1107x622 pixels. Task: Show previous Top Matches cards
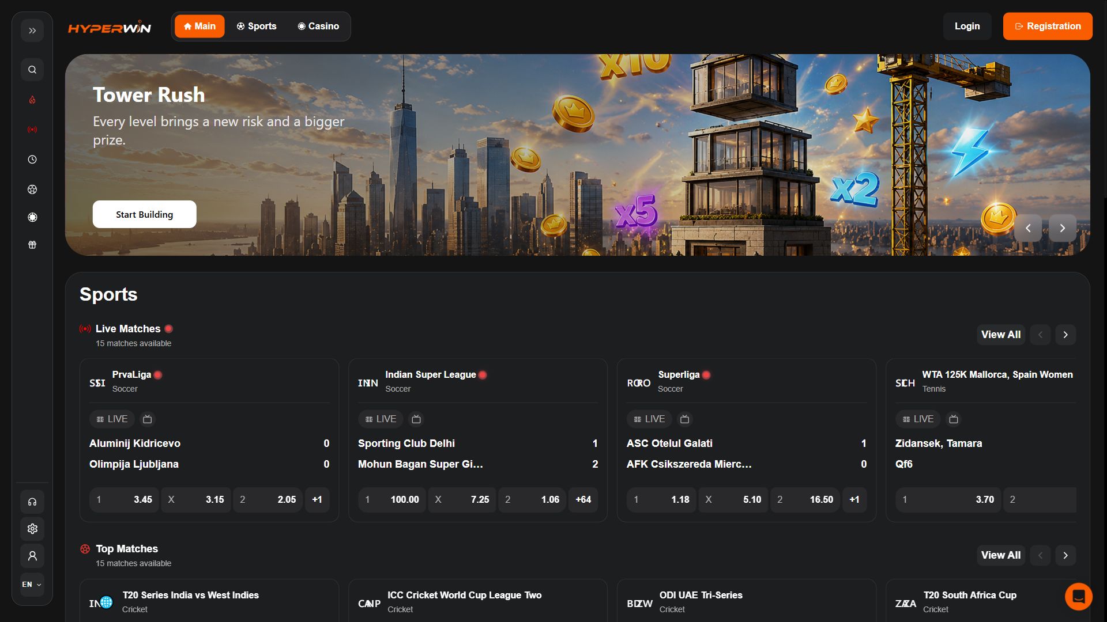[1040, 555]
